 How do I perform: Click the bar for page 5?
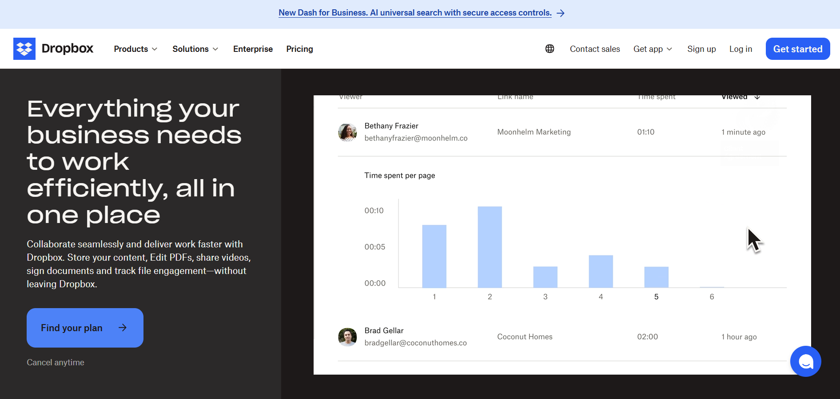656,277
